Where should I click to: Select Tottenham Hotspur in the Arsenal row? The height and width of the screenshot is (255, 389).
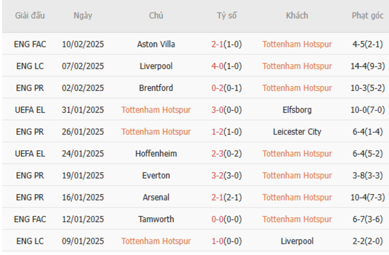(297, 198)
